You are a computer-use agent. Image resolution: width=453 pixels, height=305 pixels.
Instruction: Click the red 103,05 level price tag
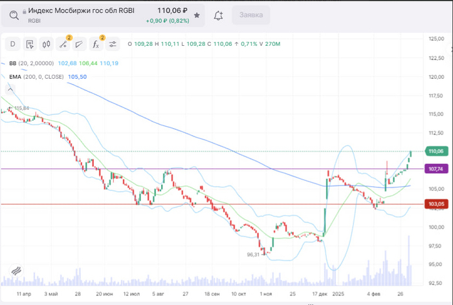click(436, 204)
